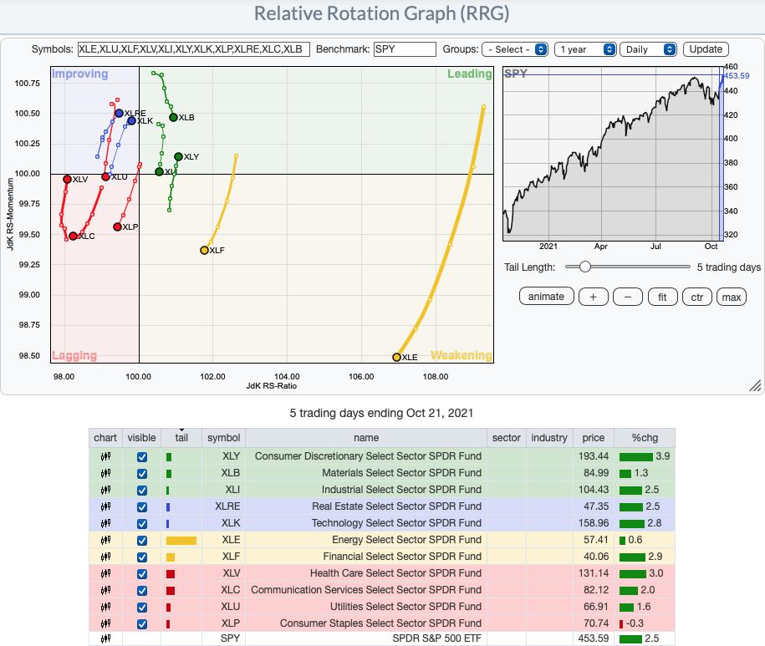Uncheck visibility for XLB
765x646 pixels.
click(142, 473)
